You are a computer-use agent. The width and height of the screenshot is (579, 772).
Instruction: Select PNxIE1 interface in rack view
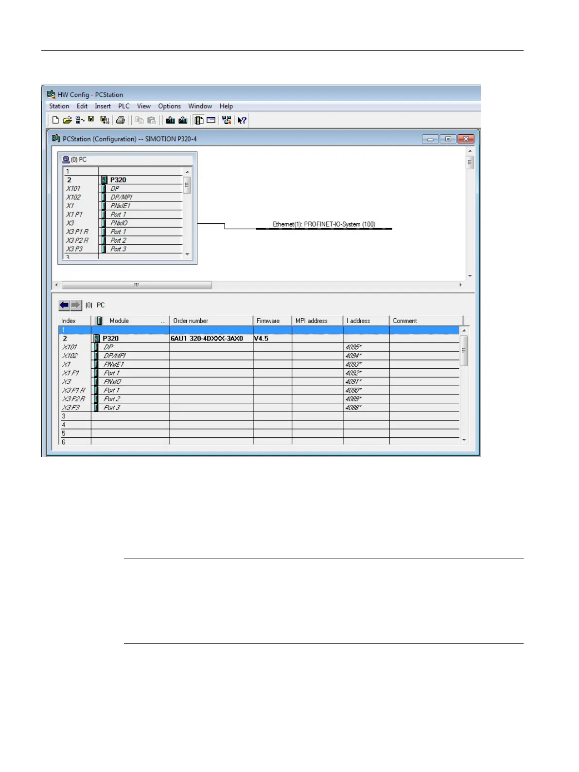click(123, 206)
